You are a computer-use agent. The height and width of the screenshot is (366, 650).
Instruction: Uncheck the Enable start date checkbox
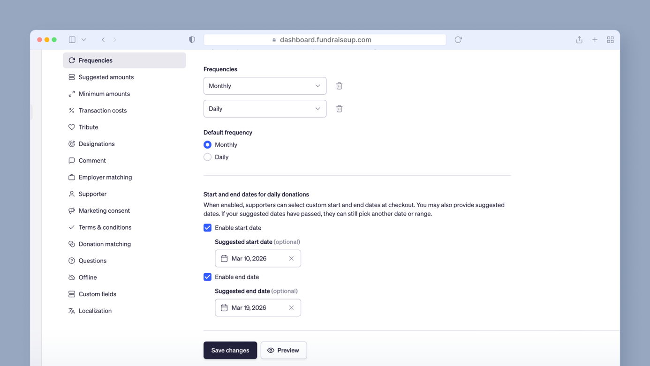pyautogui.click(x=207, y=227)
